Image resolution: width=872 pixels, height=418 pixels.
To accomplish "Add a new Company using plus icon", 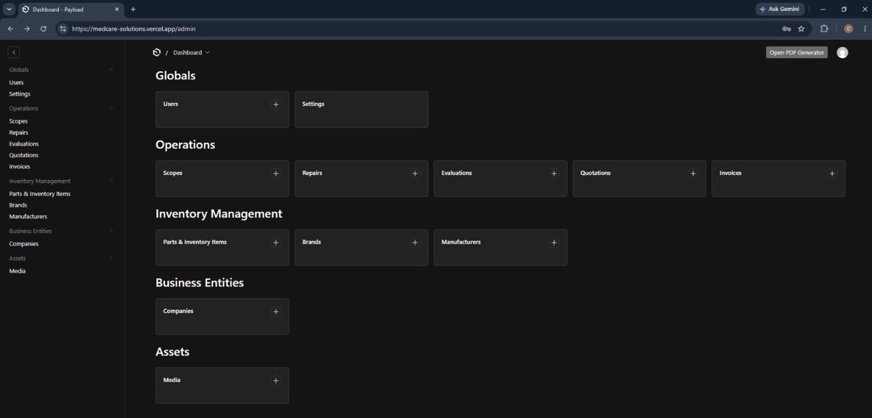I will [275, 311].
